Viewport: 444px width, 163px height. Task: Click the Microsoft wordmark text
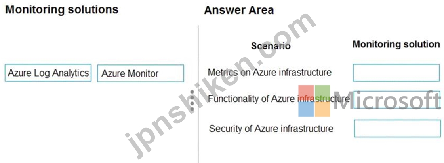tap(387, 101)
